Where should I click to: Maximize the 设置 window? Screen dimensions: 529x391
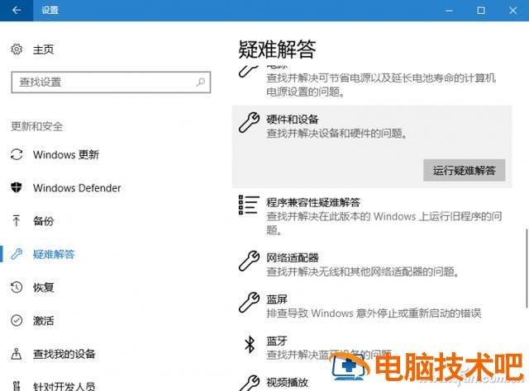[481, 11]
